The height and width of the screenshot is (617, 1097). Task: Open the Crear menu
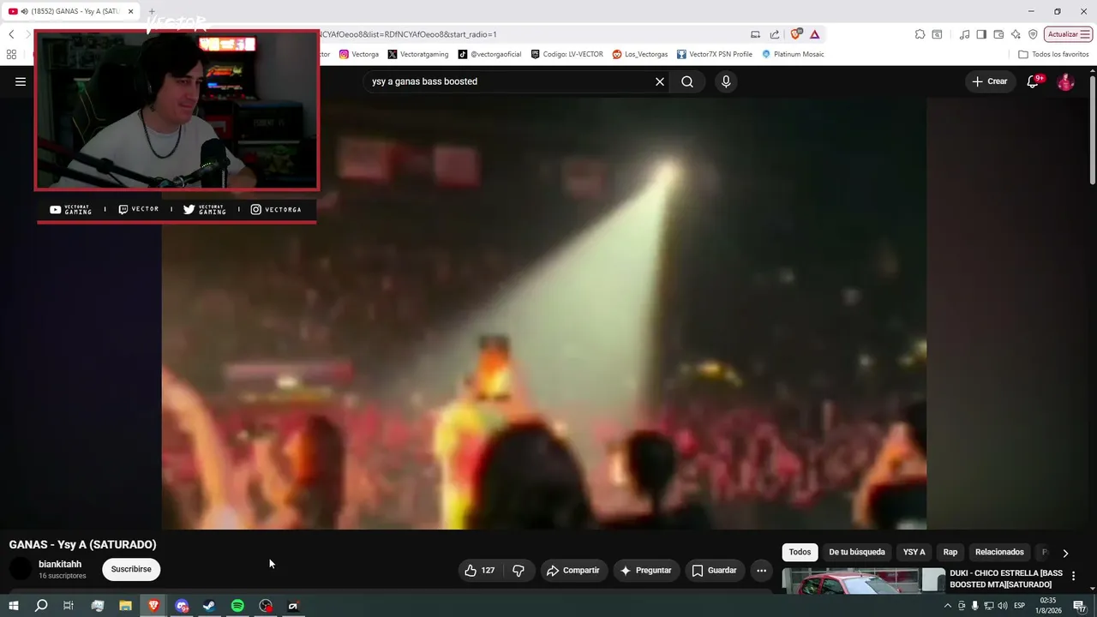click(990, 81)
